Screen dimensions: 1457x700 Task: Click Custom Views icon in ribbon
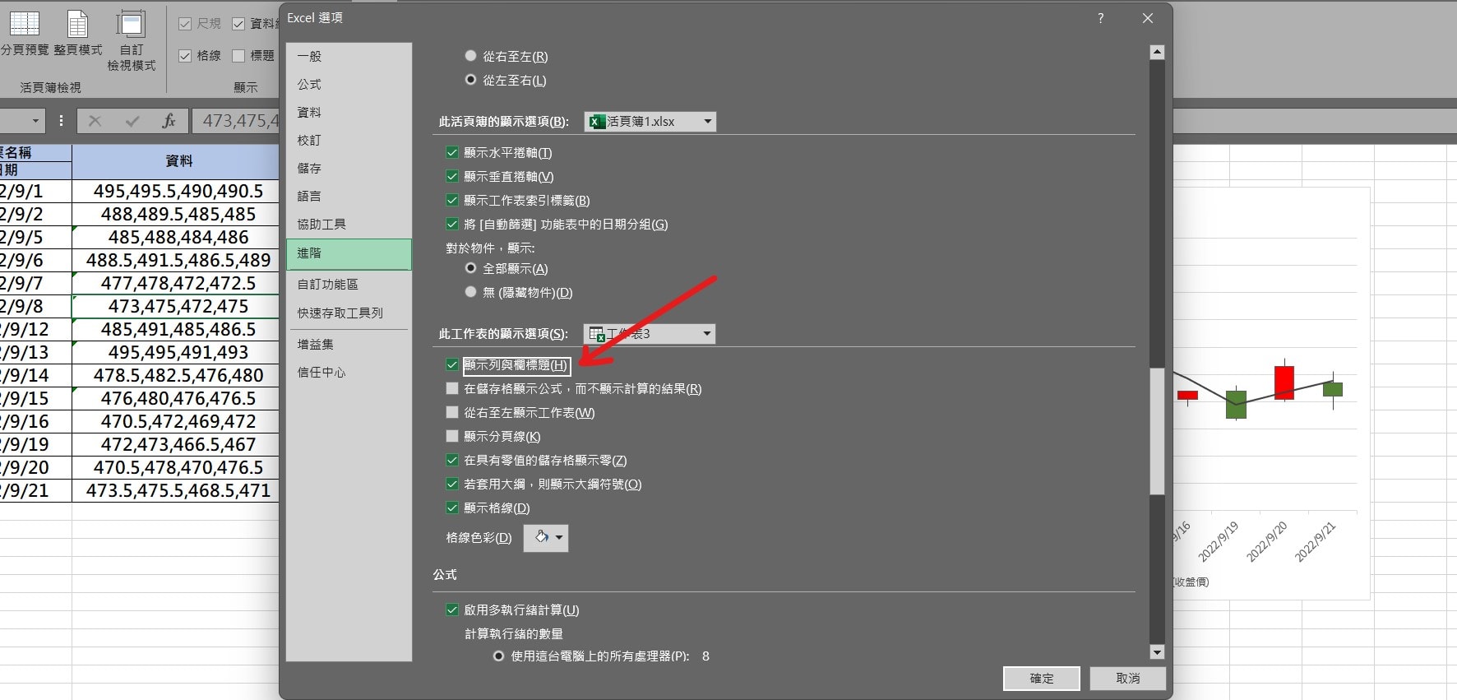coord(131,24)
